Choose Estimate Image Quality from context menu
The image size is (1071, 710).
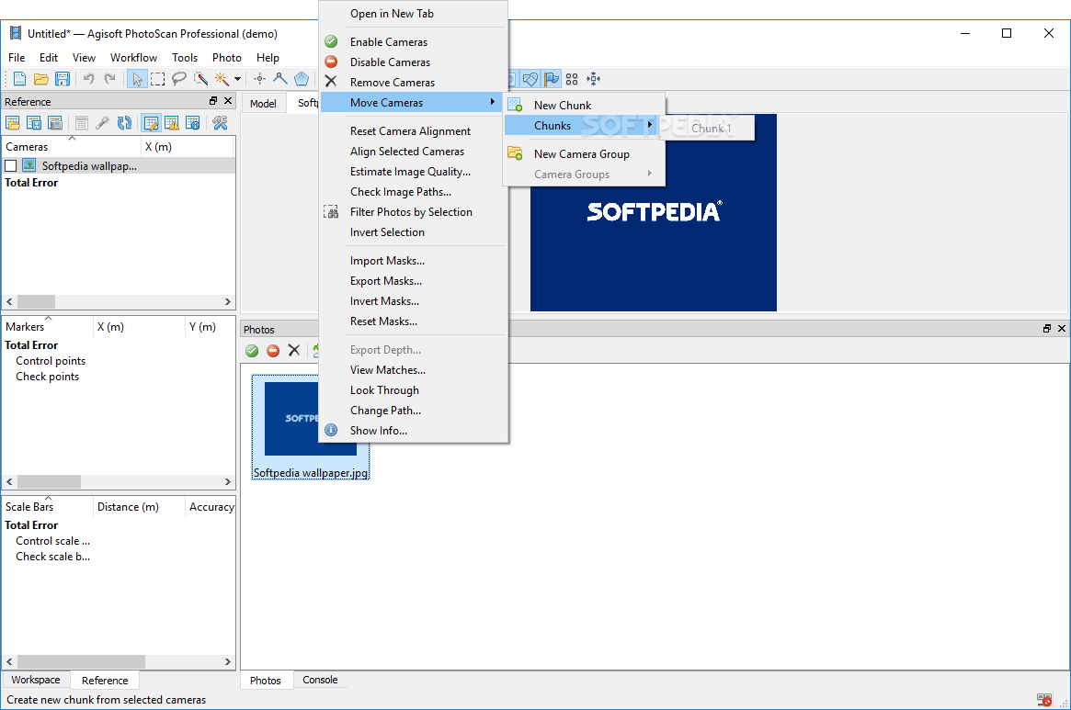click(410, 172)
